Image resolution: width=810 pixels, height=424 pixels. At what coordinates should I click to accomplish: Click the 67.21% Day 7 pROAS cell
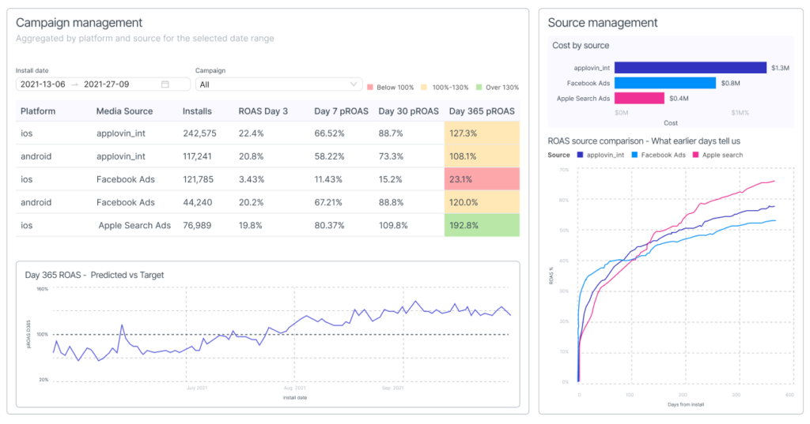coord(328,202)
